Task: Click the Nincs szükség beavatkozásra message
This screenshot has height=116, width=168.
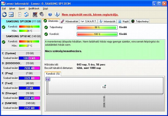Action: 63,51
